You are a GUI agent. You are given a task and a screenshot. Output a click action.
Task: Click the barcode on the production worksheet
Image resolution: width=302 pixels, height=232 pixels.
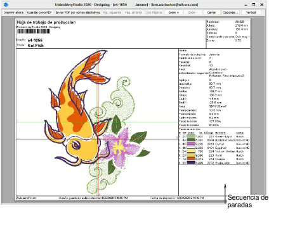click(x=34, y=31)
